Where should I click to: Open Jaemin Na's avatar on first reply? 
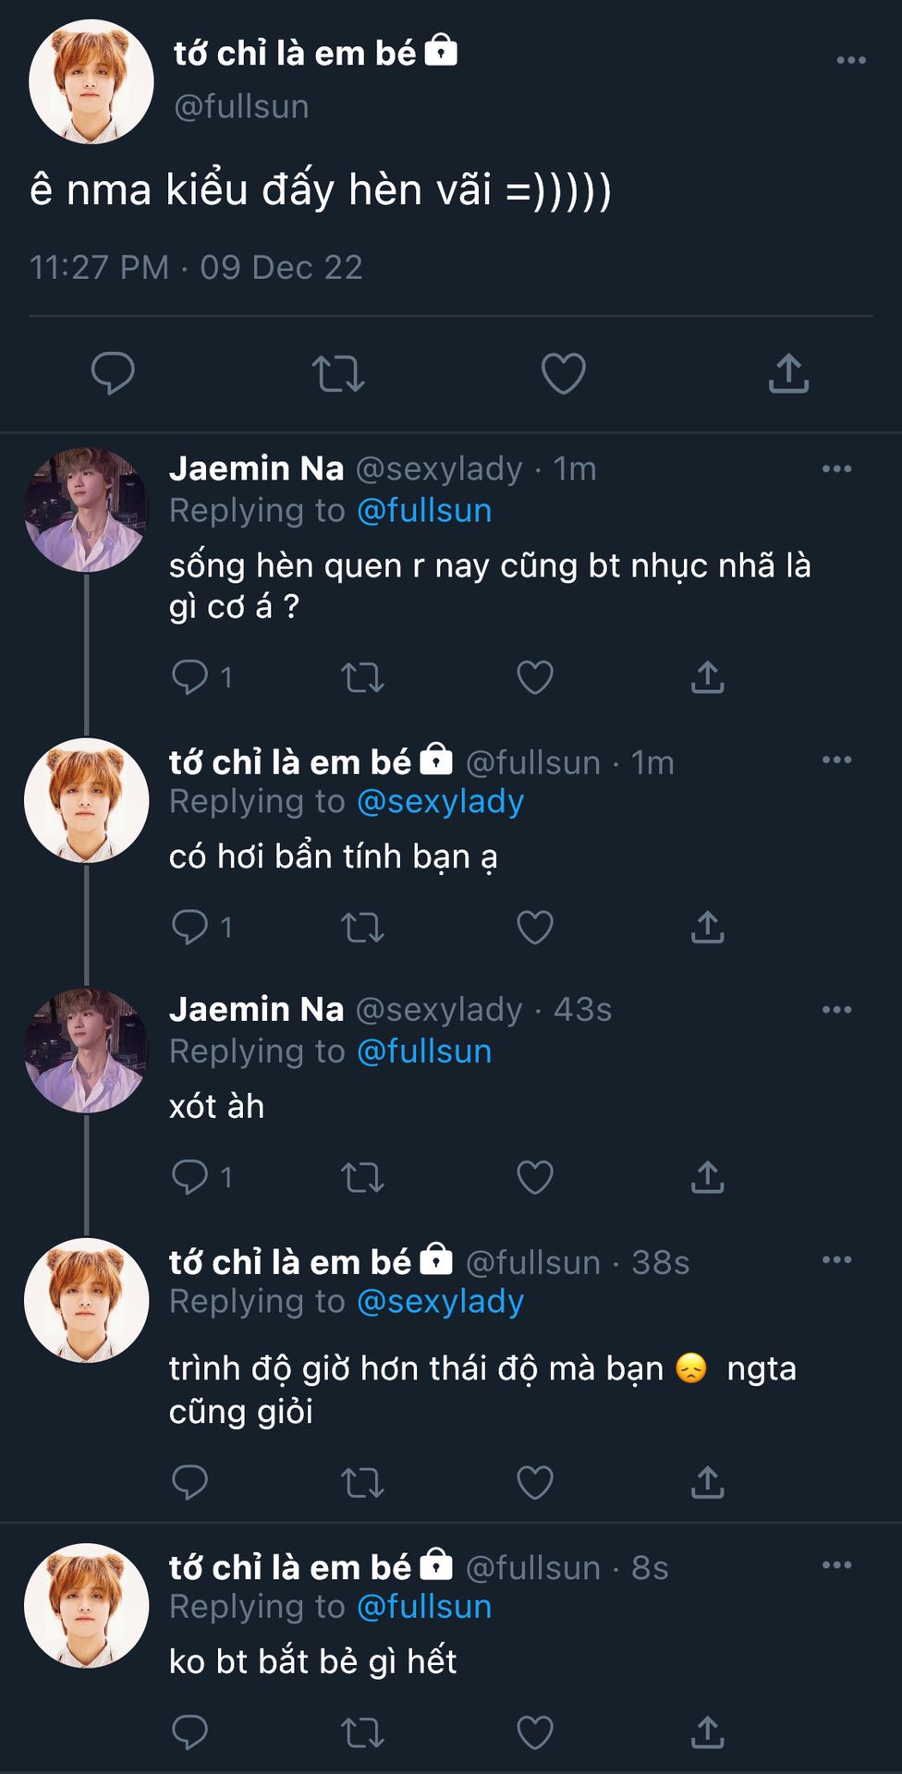coord(86,510)
